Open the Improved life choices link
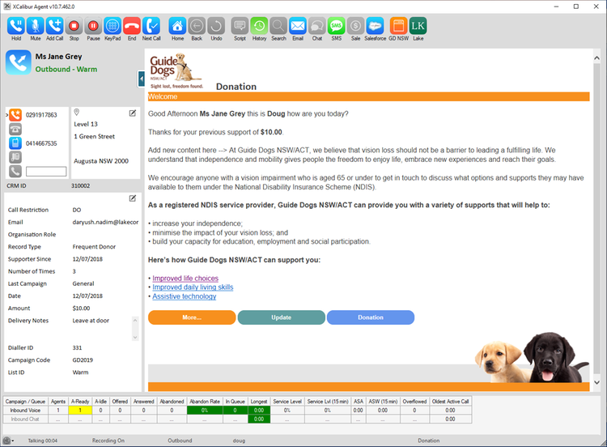Screen dimensions: 607x447 point(185,278)
